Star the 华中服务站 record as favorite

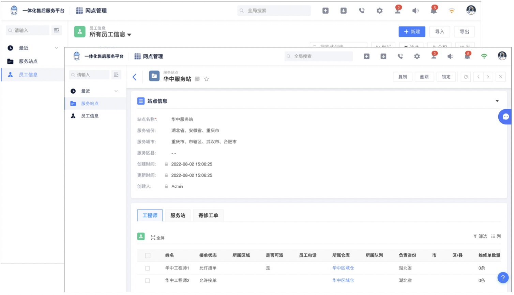pyautogui.click(x=207, y=79)
